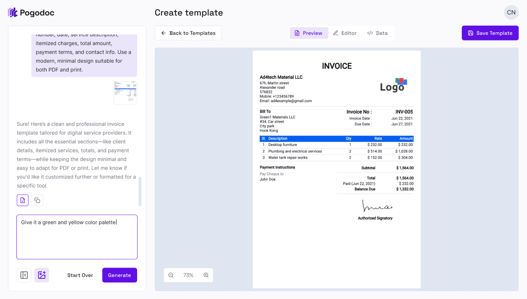Click the 73% zoom level indicator
The image size is (527, 299).
coord(188,275)
